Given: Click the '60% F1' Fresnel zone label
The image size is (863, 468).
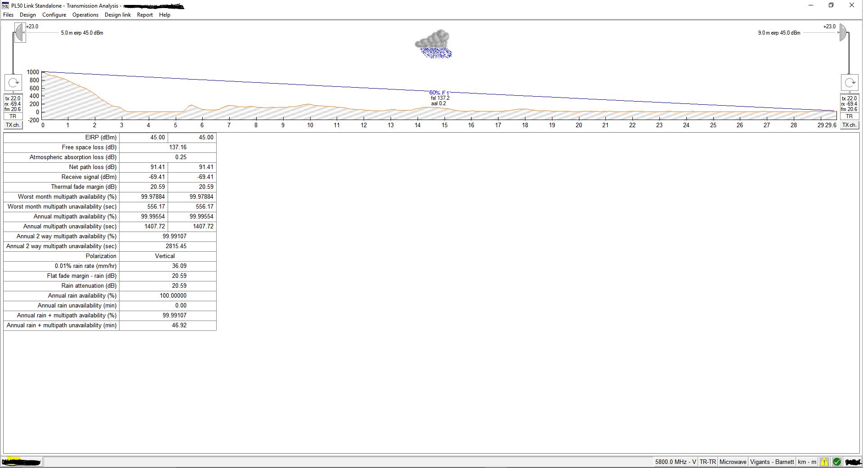Looking at the screenshot, I should (439, 93).
